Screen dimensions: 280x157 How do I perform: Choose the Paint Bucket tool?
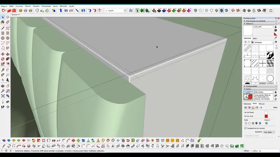[3, 22]
